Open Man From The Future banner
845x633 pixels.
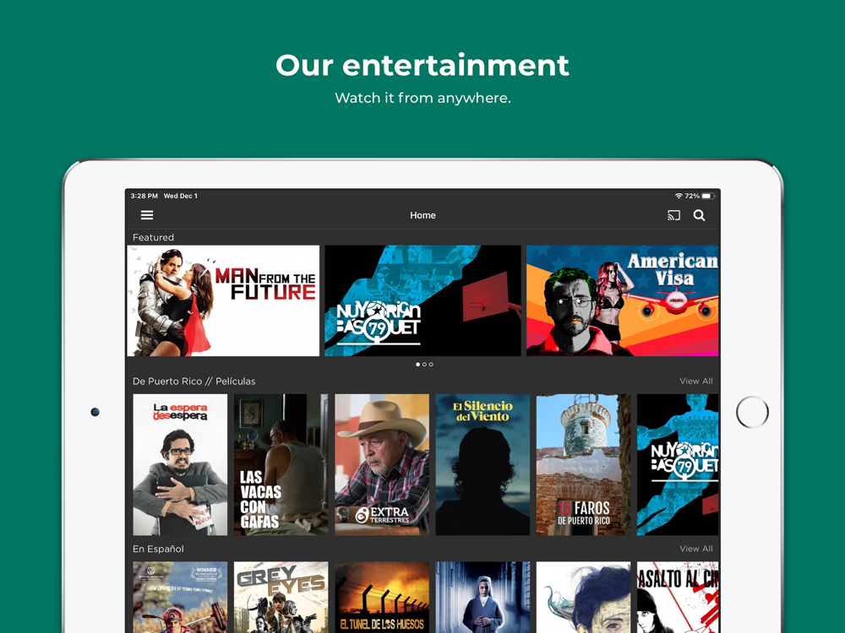click(223, 301)
